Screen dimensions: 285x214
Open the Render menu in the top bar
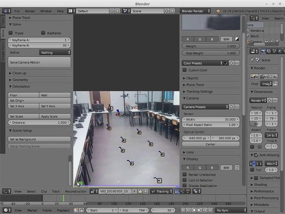30,11
